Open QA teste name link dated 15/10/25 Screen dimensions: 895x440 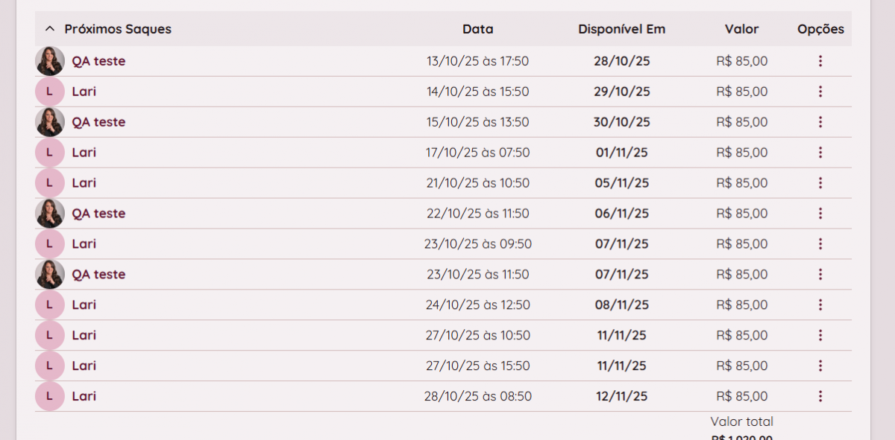click(x=98, y=122)
